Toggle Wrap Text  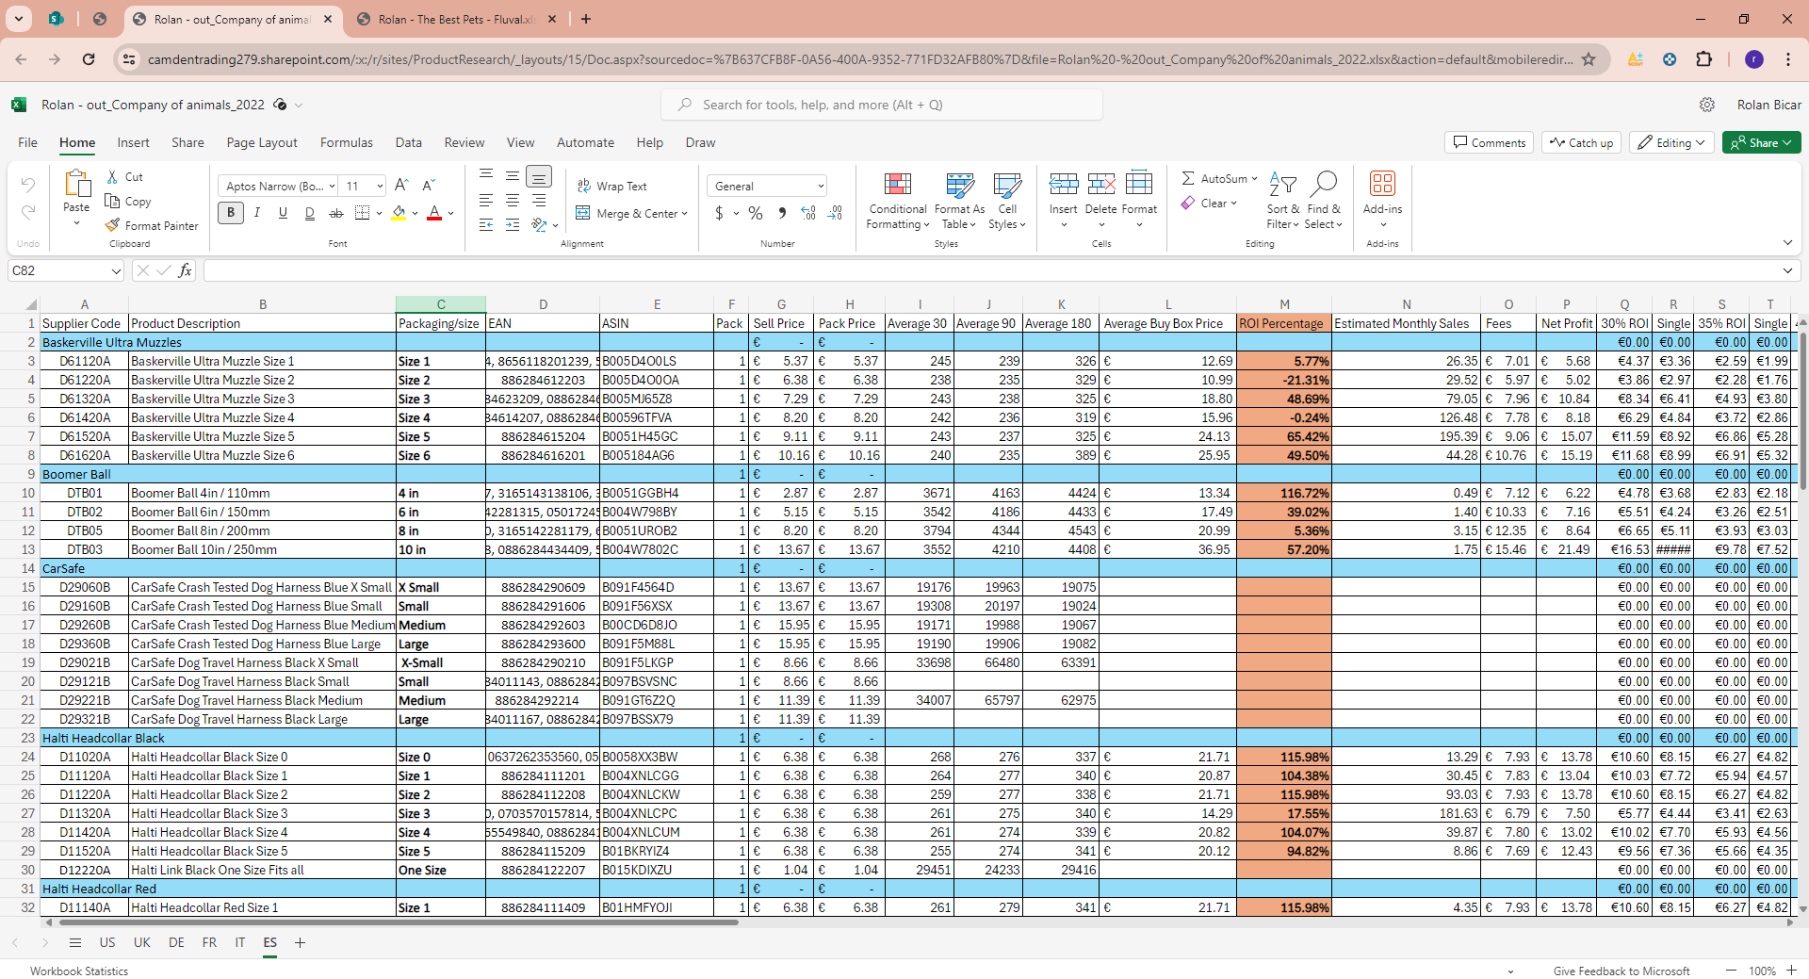coord(611,187)
